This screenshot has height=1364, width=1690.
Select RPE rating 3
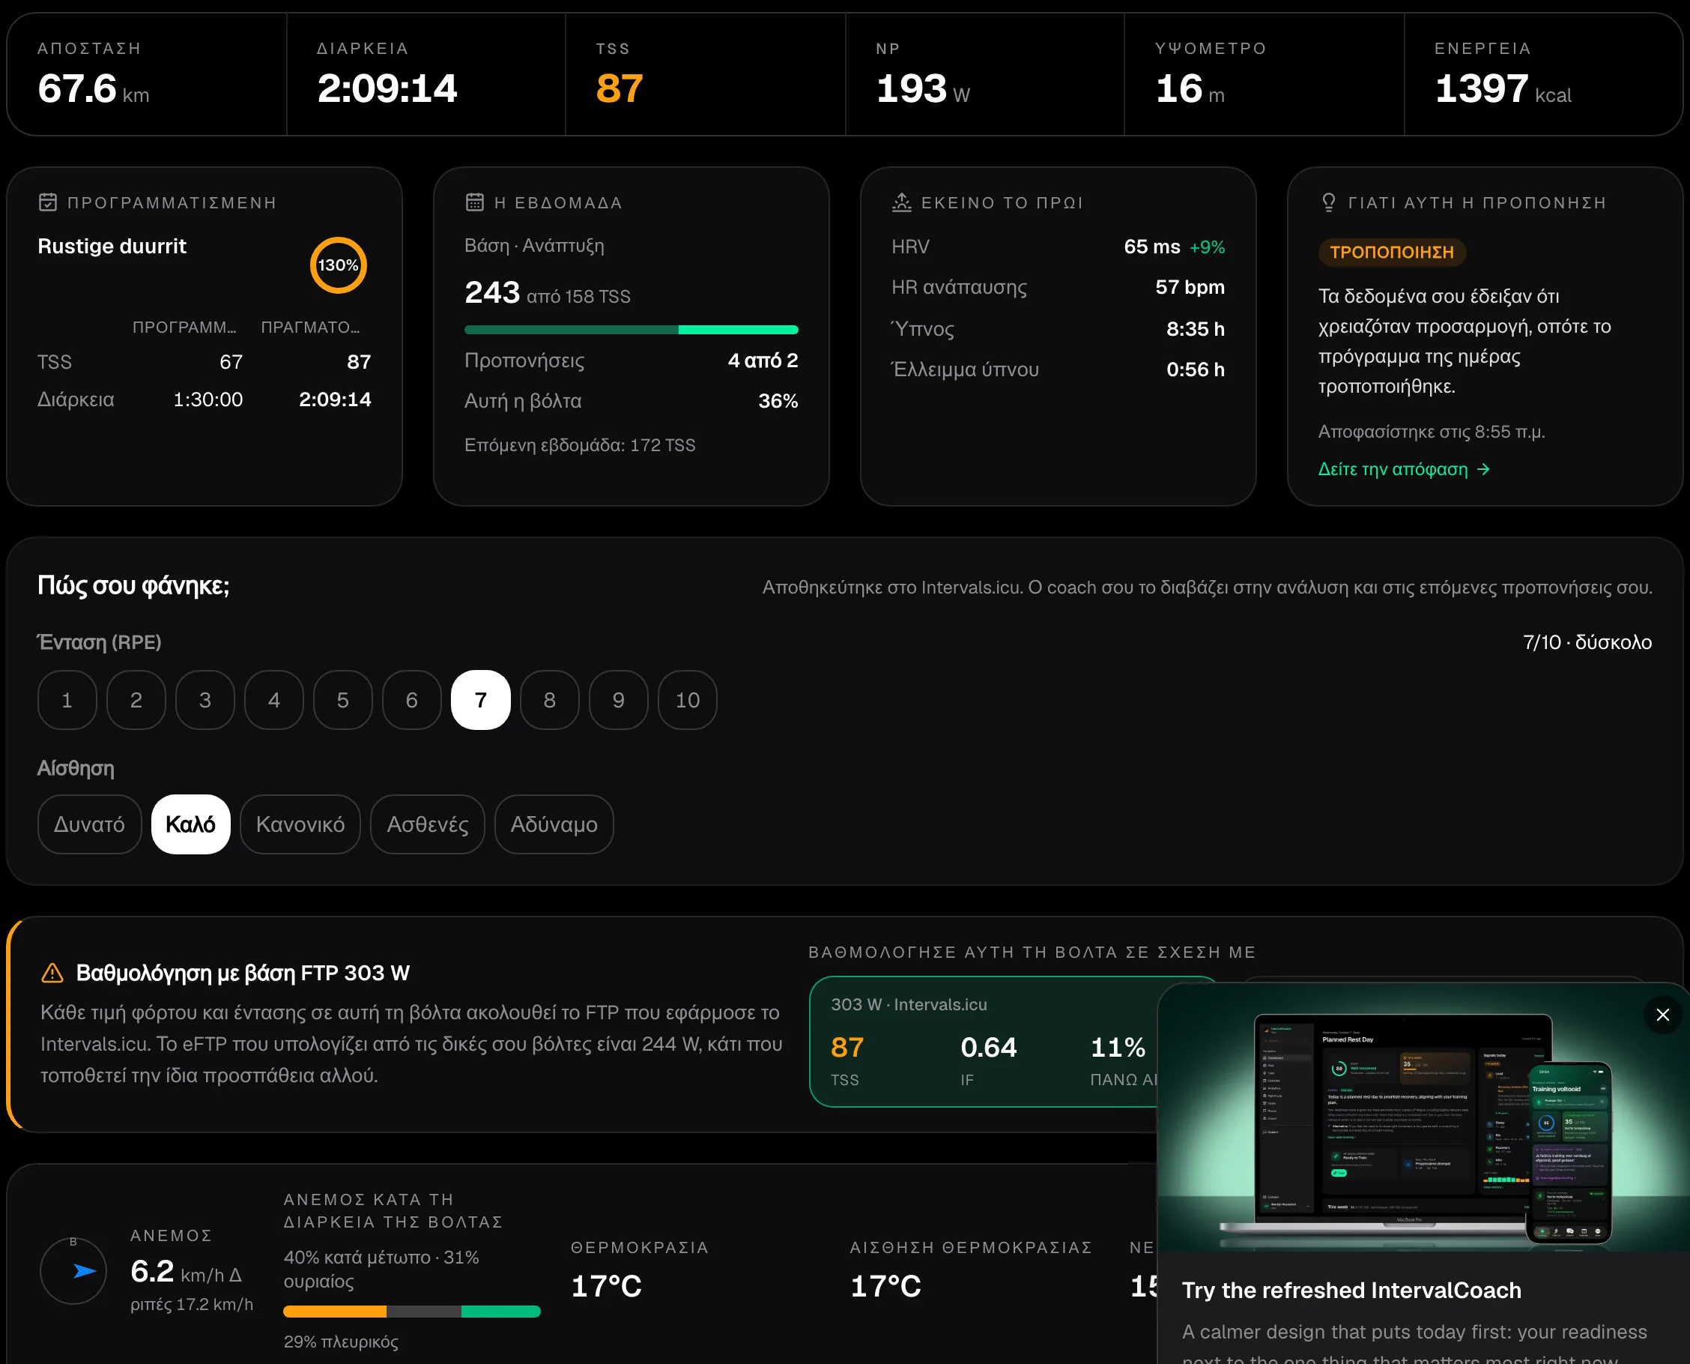pos(205,700)
